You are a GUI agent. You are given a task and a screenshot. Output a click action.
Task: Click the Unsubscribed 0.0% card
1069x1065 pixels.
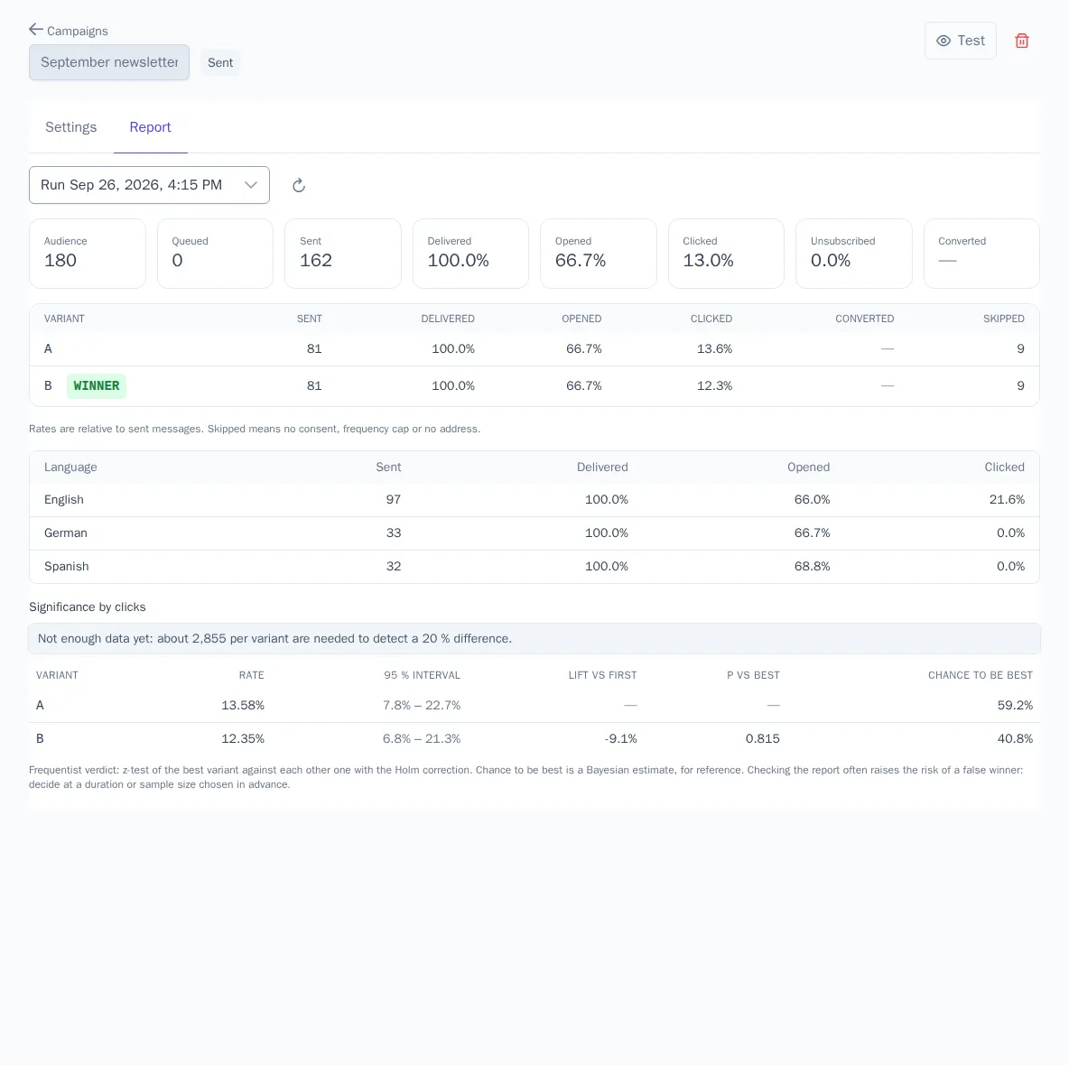(x=853, y=254)
